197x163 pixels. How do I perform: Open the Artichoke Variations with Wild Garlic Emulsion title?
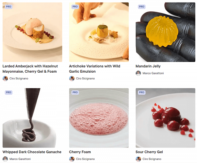pos(95,69)
